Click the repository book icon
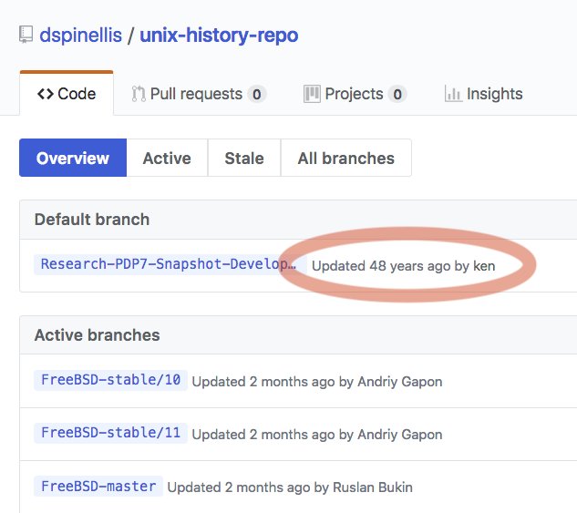Screen dimensions: 577x513 coord(26,35)
